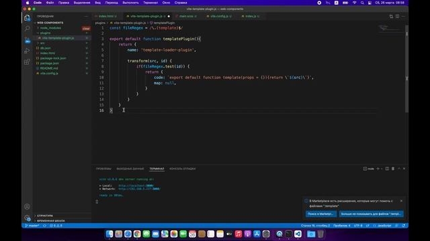Switch to the main.scss editor tab
This screenshot has width=430, height=241.
click(186, 16)
